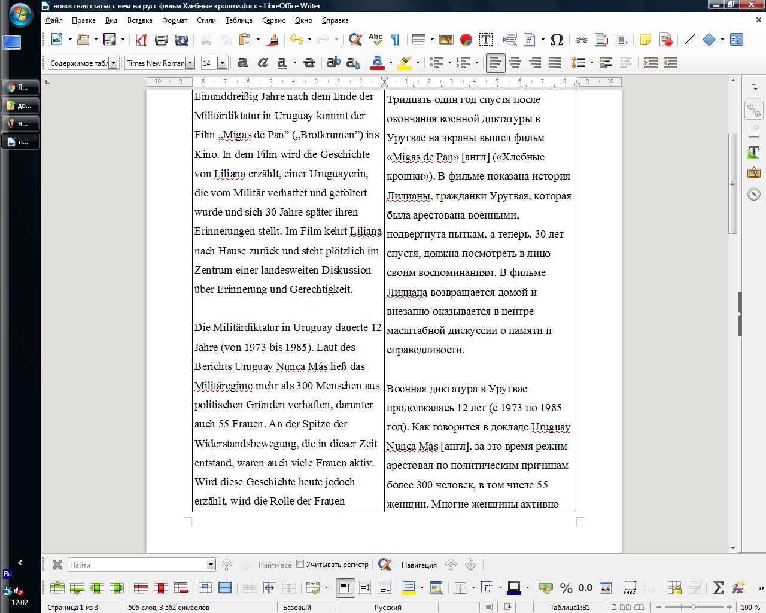Click the Insert Chart icon
Image resolution: width=766 pixels, height=613 pixels.
coord(466,40)
